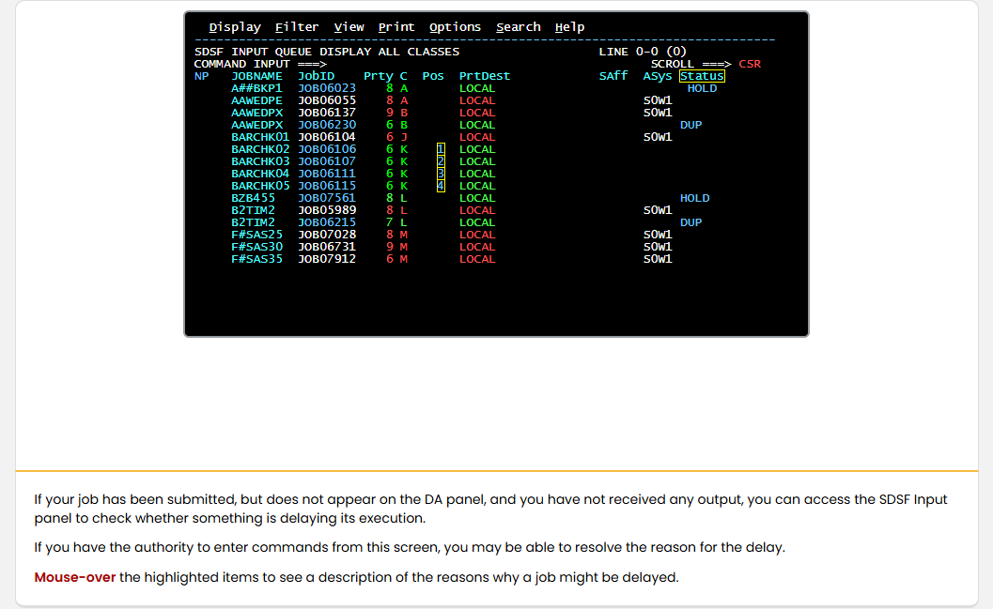Click the SAff column header
This screenshot has height=609, width=993.
[613, 76]
